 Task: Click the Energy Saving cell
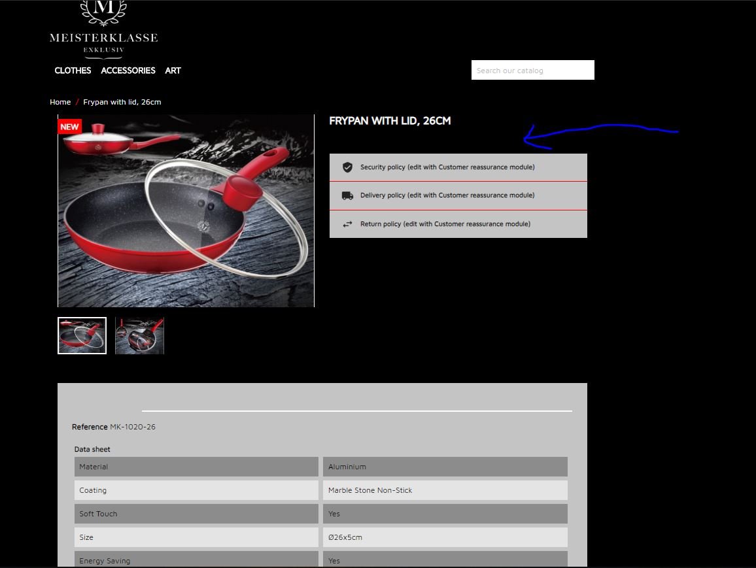(196, 560)
